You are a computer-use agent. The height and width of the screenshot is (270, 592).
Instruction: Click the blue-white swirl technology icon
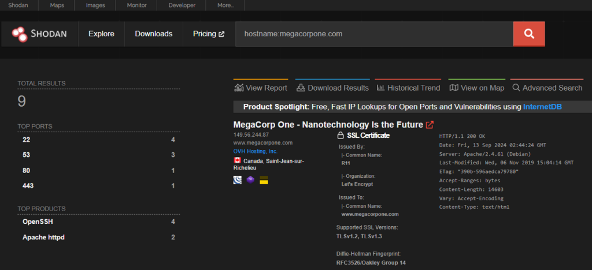coord(238,180)
